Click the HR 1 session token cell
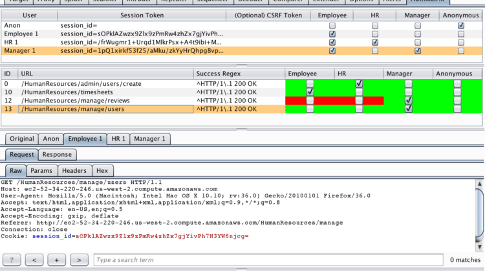The image size is (485, 271). pos(142,43)
